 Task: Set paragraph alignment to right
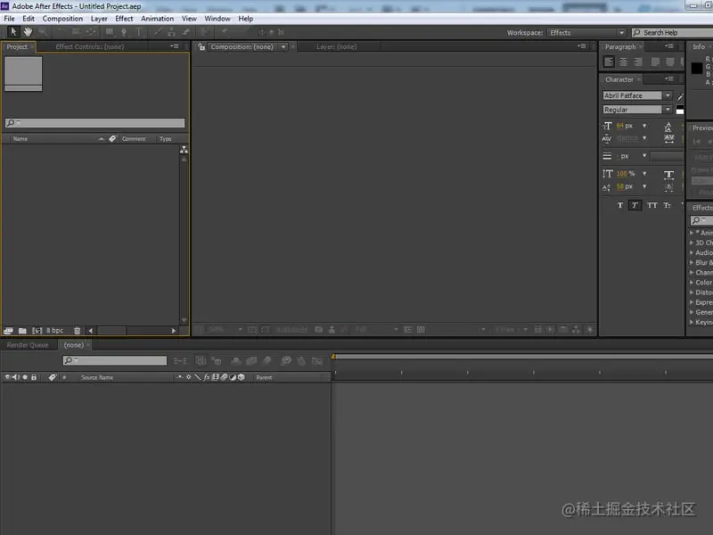pyautogui.click(x=638, y=62)
